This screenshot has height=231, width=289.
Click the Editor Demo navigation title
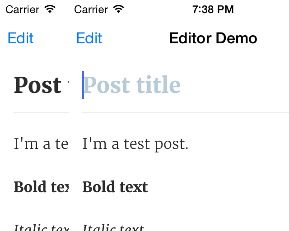(213, 38)
